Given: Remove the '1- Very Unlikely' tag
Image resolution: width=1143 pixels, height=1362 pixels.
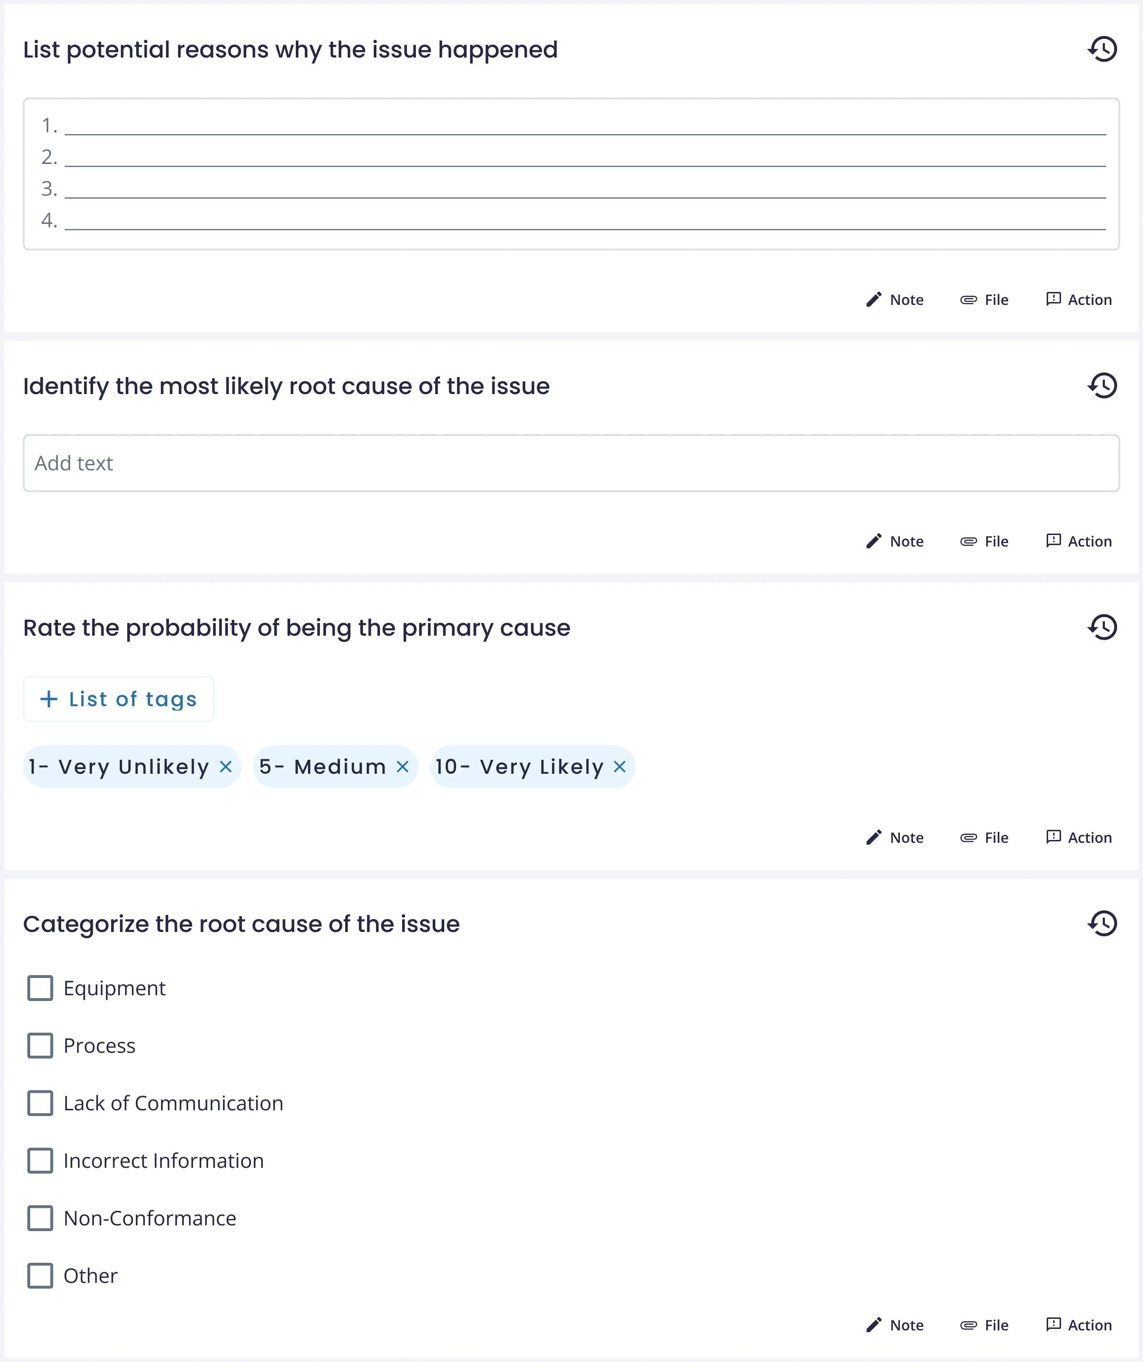Looking at the screenshot, I should tap(226, 767).
